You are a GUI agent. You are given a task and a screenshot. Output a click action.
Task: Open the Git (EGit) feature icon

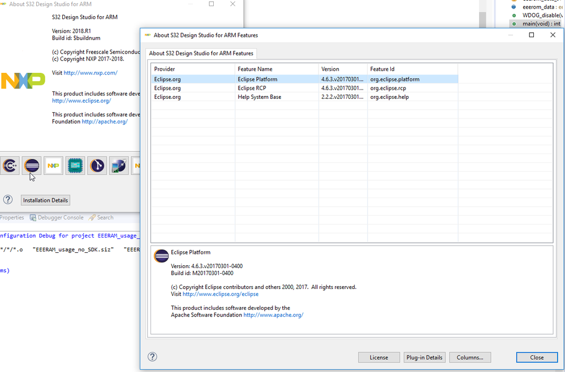(97, 165)
